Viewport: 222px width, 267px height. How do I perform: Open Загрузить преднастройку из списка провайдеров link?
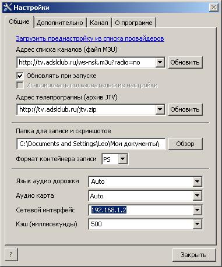pyautogui.click(x=90, y=38)
